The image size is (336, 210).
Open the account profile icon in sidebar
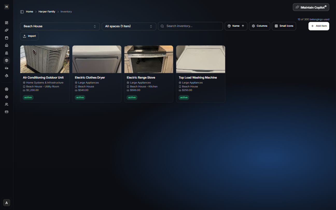(6, 89)
